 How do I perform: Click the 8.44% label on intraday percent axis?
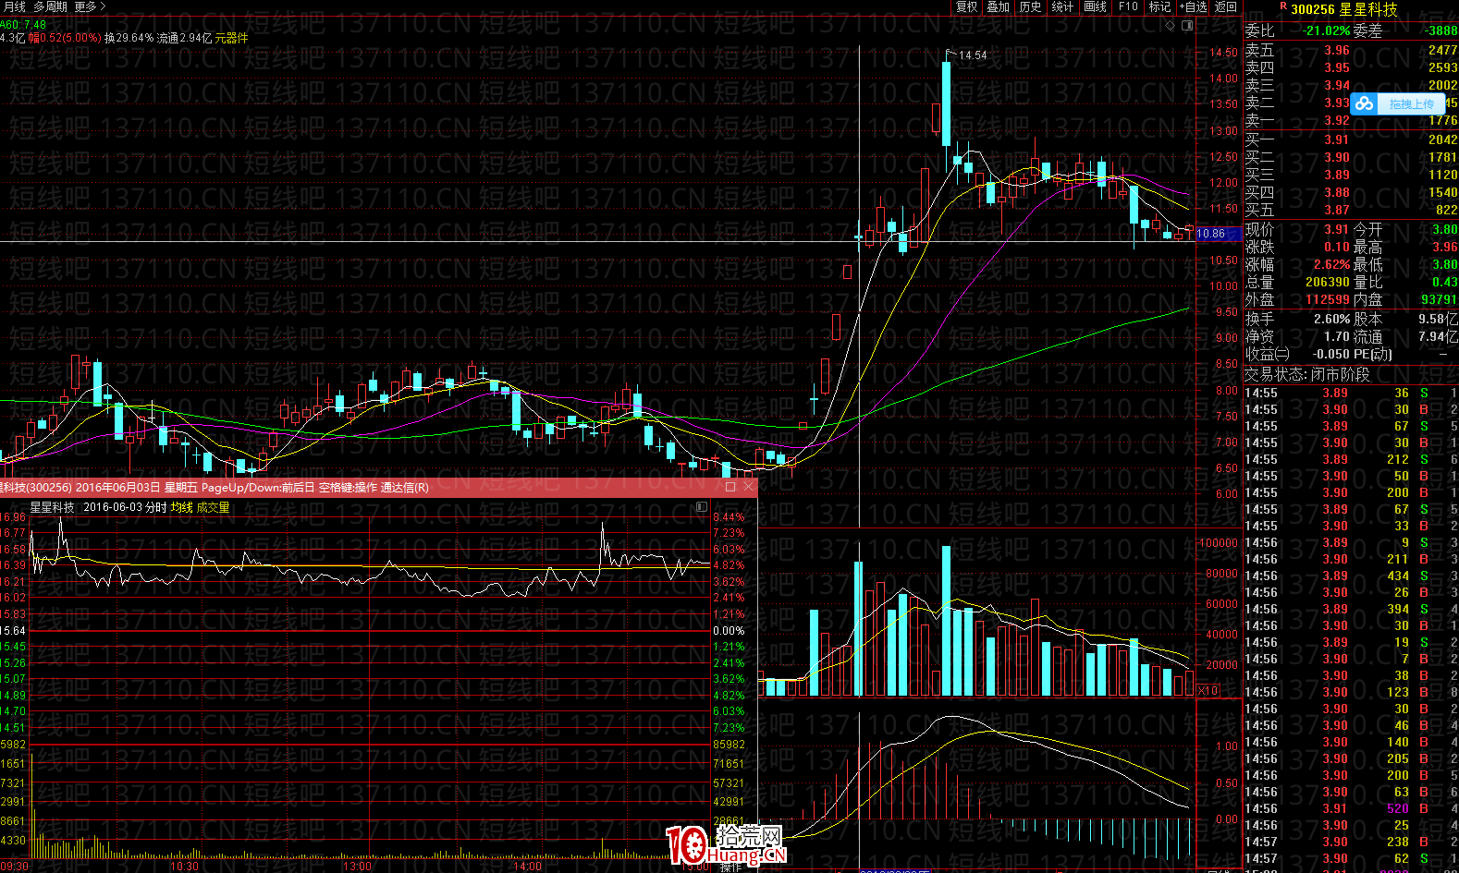pyautogui.click(x=729, y=517)
